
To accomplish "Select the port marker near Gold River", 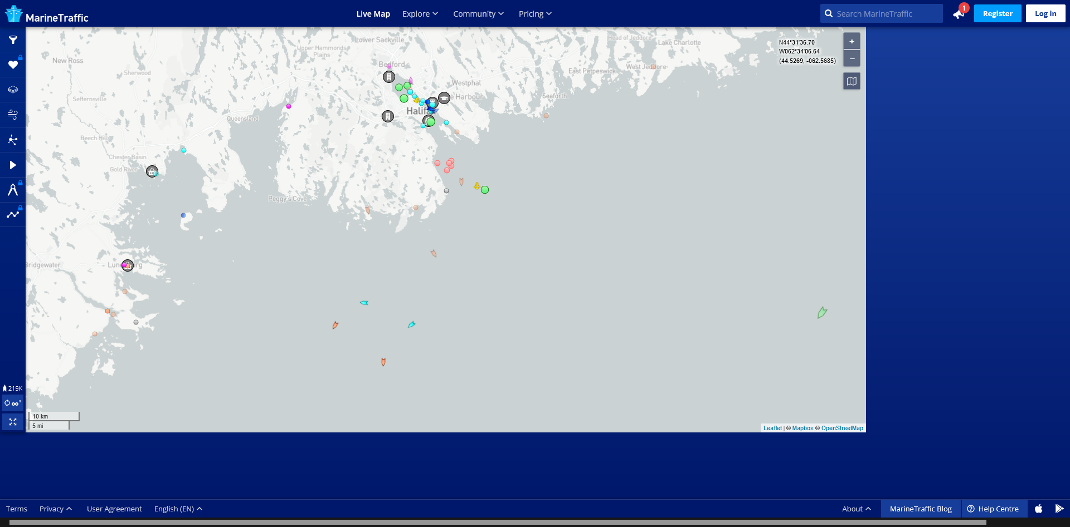I will tap(152, 171).
